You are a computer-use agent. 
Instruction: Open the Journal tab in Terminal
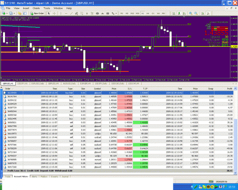tap(65, 177)
